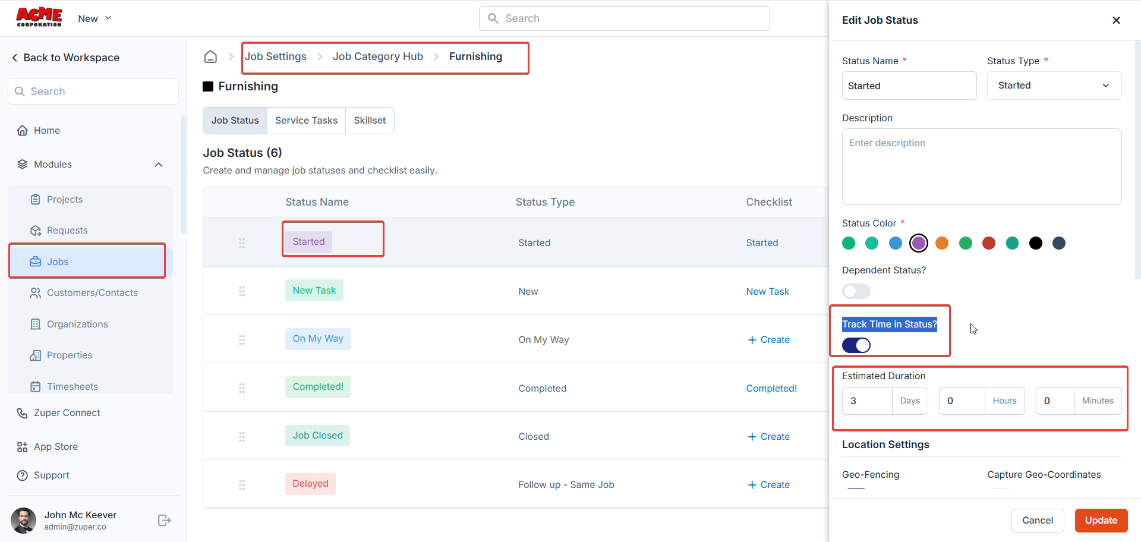Screen dimensions: 1141x542
Task: Open the New Task checklist link
Action: click(768, 292)
